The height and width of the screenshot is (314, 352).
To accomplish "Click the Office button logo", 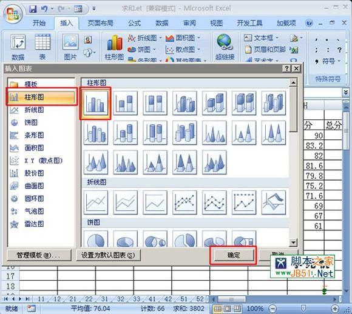I will (x=13, y=14).
